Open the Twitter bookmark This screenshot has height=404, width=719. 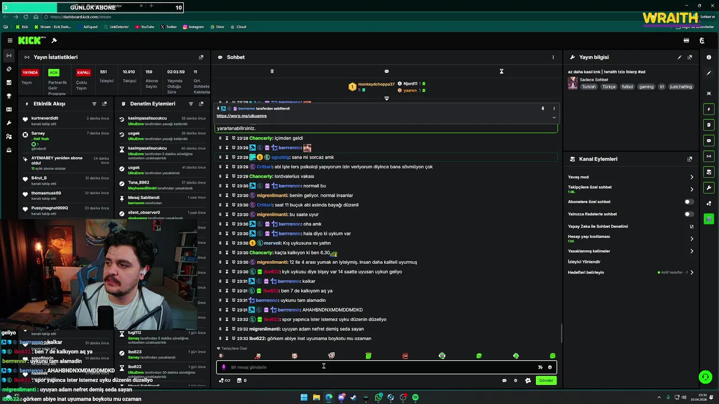169,27
